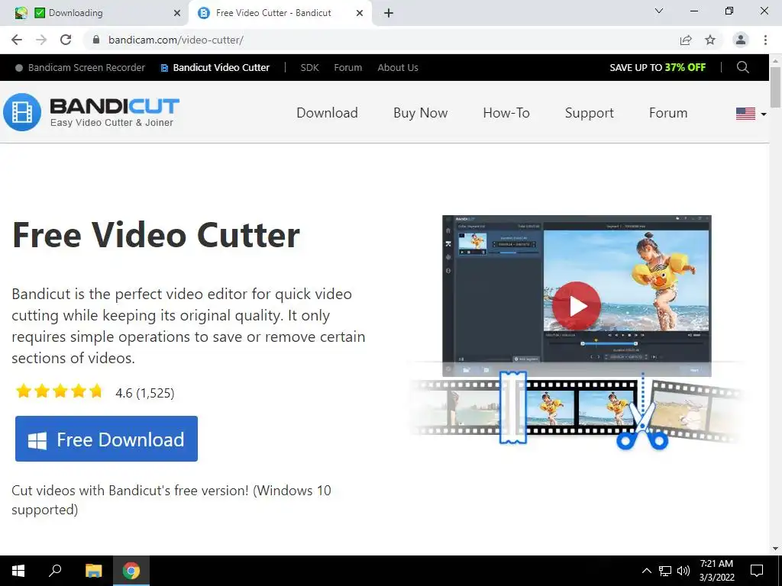Open volume tray icon
This screenshot has height=586, width=782.
click(x=683, y=571)
